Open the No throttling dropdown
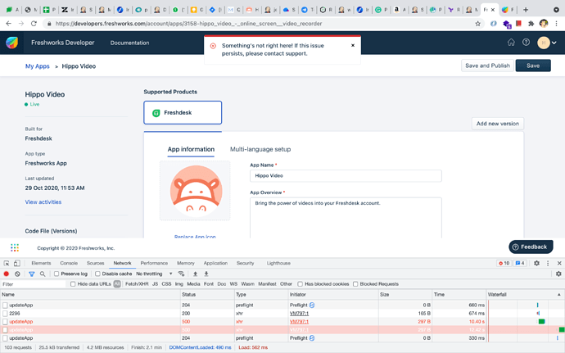 pyautogui.click(x=154, y=274)
